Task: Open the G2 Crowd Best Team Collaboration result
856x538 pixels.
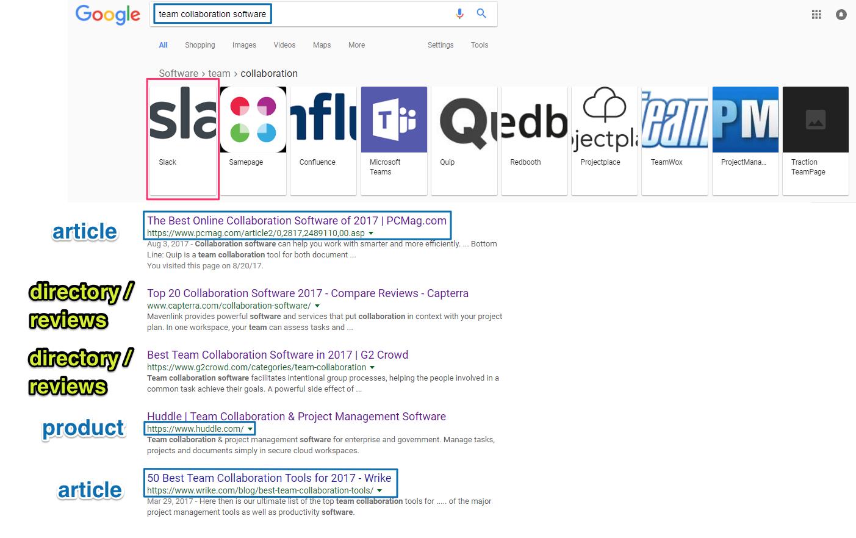Action: 278,355
